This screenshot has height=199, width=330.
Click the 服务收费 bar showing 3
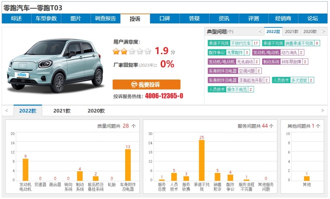(186, 178)
